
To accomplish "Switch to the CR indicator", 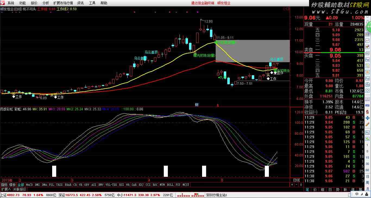I will point(75,185).
